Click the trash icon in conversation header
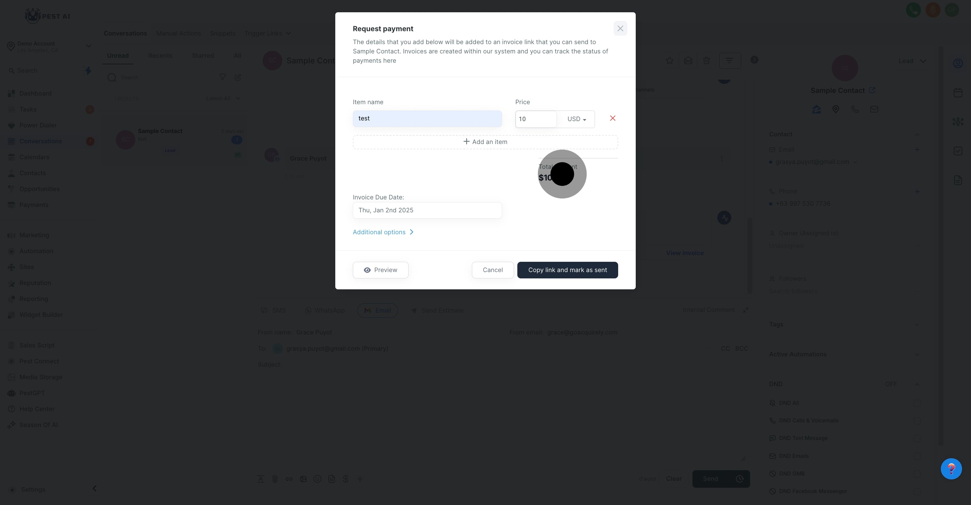971x505 pixels. (706, 60)
